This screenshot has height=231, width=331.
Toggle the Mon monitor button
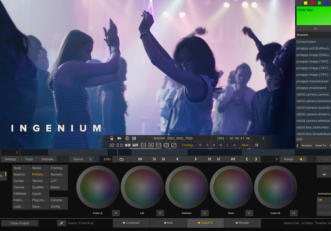tap(245, 145)
